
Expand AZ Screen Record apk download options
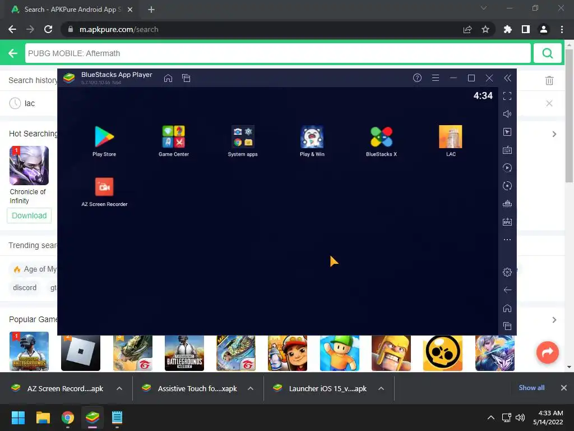119,388
